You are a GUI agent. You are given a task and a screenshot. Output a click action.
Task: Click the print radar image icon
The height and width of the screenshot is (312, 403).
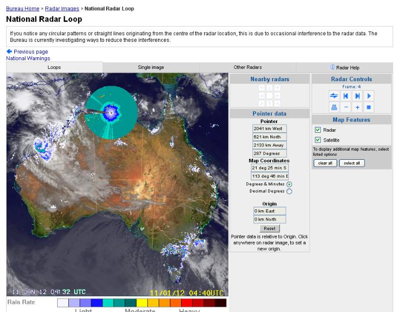334,107
